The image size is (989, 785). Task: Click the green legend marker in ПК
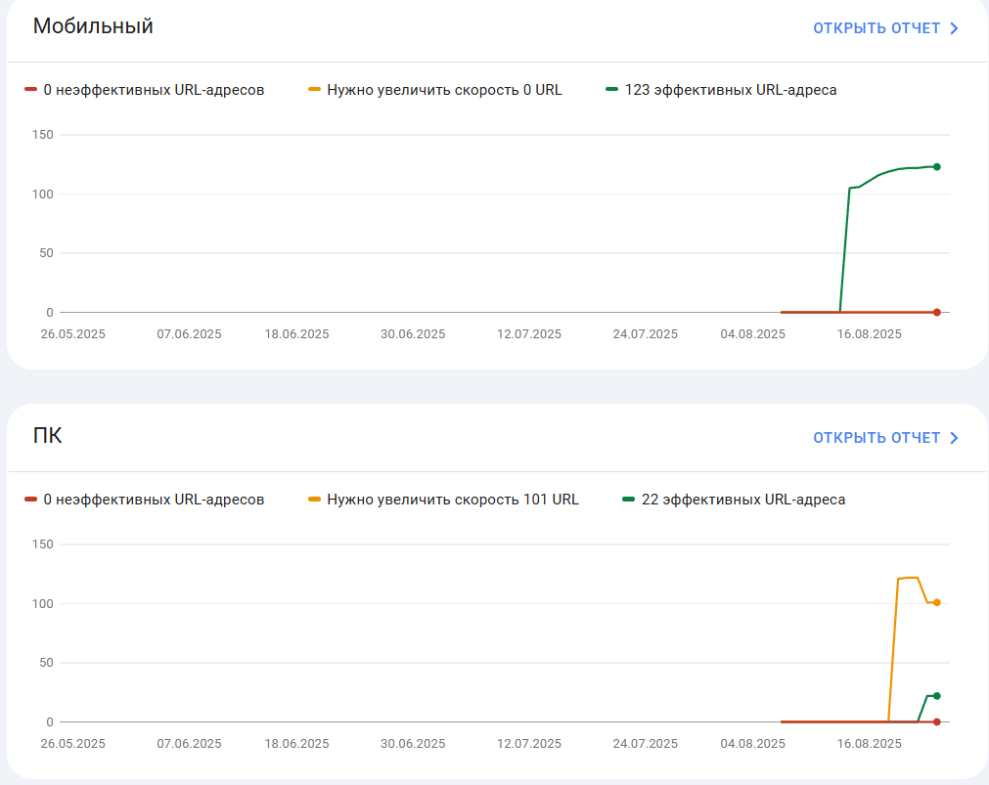click(628, 499)
